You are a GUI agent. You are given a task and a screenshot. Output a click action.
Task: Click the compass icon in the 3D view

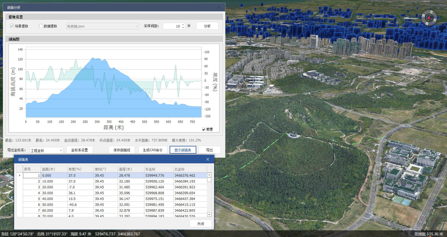coord(429,18)
